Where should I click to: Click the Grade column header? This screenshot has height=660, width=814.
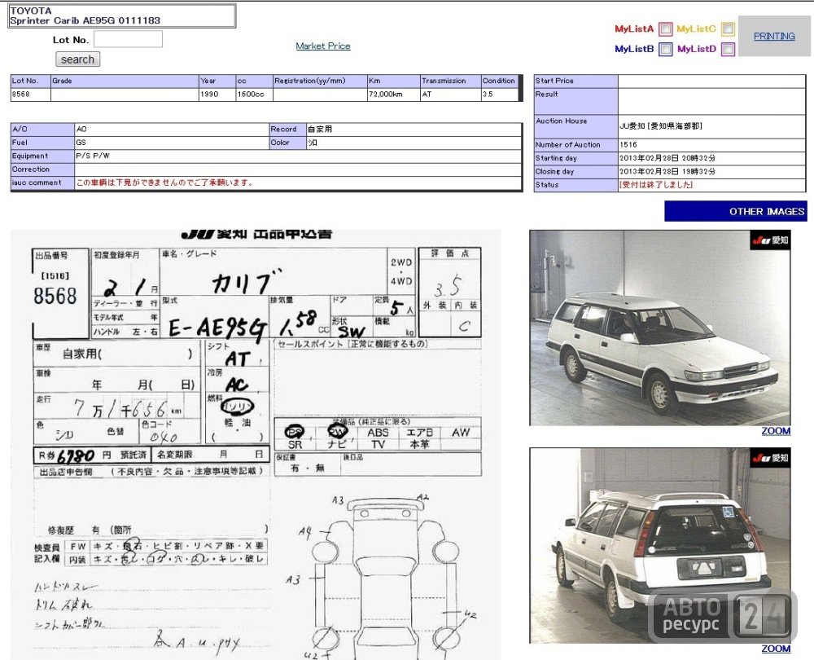[x=125, y=81]
